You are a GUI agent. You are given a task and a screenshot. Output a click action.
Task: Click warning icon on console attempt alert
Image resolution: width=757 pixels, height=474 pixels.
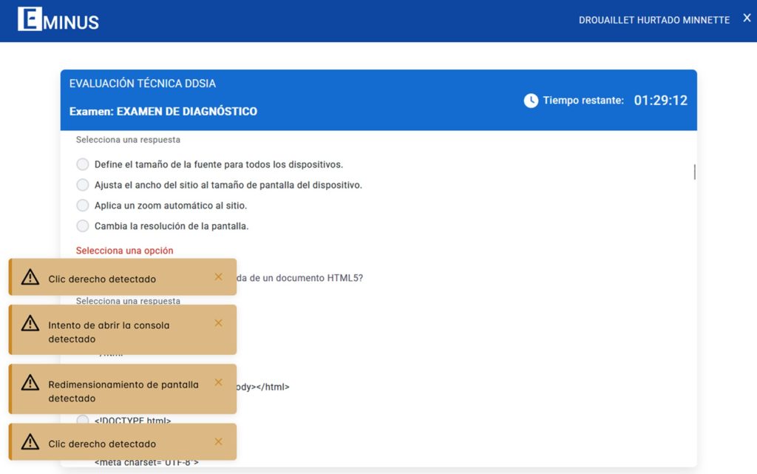[30, 323]
